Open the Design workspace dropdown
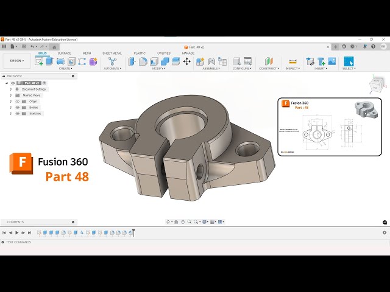Screen dimensions: 390x292 pyautogui.click(x=17, y=61)
